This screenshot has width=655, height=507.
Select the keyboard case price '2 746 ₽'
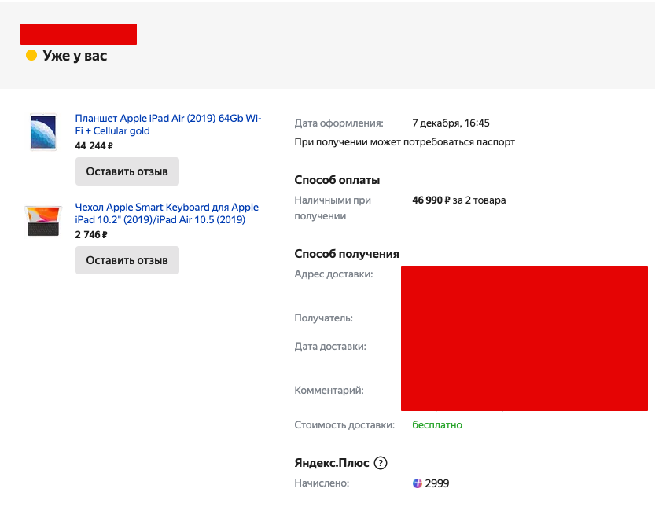click(91, 235)
